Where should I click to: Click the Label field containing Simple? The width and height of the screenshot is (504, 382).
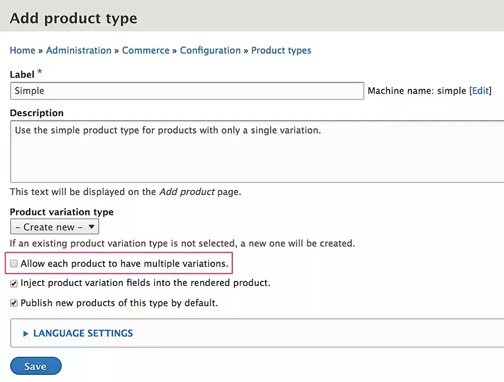187,90
